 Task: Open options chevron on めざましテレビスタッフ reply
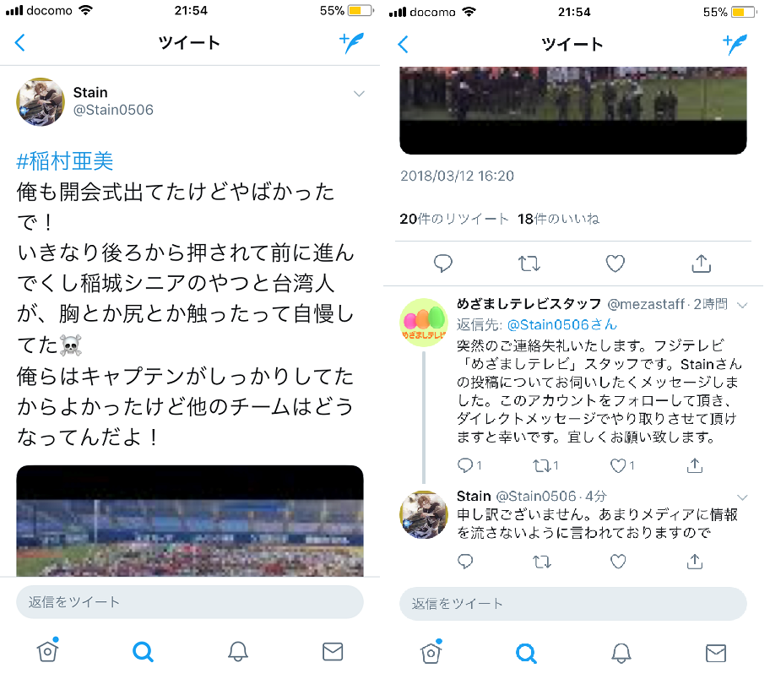tap(742, 305)
